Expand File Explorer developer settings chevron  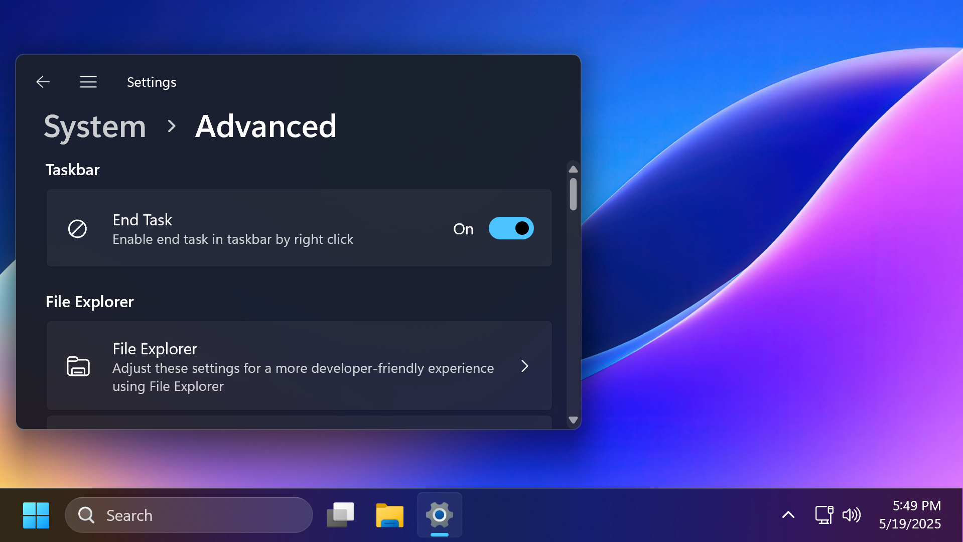[x=525, y=366]
